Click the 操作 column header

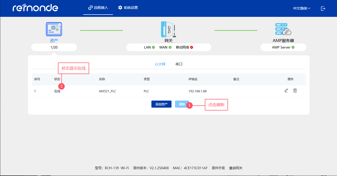[x=290, y=79]
